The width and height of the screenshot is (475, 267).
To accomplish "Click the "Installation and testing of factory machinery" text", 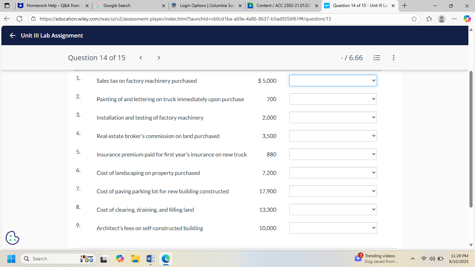I will coord(150,118).
